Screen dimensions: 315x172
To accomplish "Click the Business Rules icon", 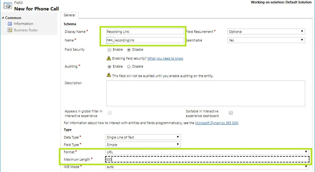I will click(x=10, y=30).
